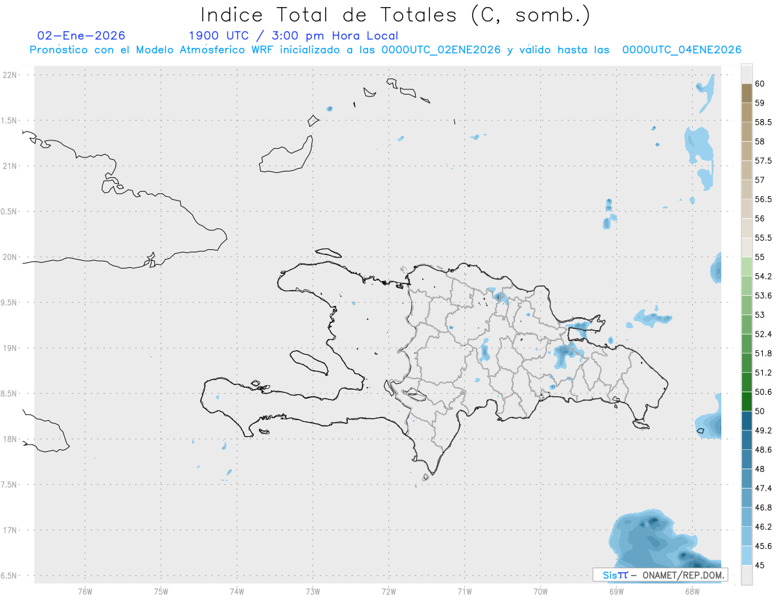Click the 20N latitude axis label

[x=11, y=257]
